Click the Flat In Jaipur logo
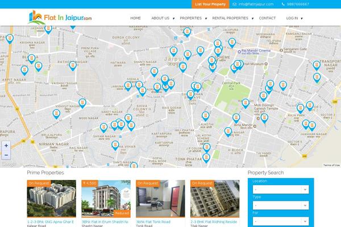The height and width of the screenshot is (227, 341). coord(60,18)
